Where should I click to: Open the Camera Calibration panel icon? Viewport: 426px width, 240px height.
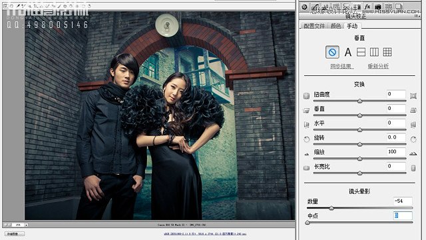coord(377,7)
